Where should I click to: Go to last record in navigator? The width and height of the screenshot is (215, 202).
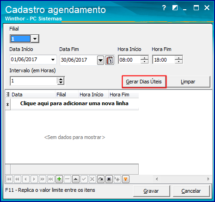(51, 179)
